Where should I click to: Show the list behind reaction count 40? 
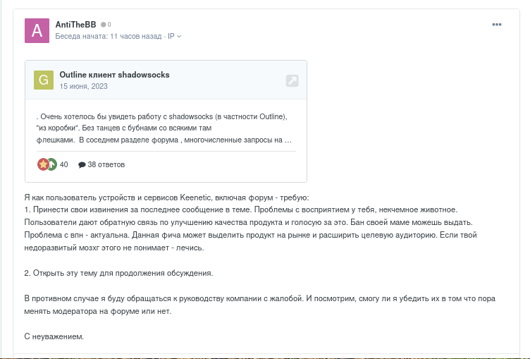(64, 164)
